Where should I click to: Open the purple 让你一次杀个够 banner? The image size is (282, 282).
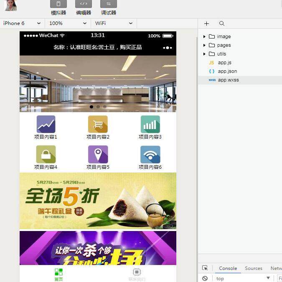(98, 248)
